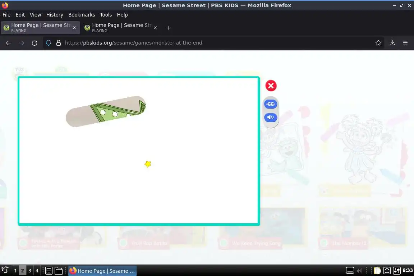This screenshot has height=276, width=414.
Task: Click the green patterned bandage in the game
Action: 106,111
